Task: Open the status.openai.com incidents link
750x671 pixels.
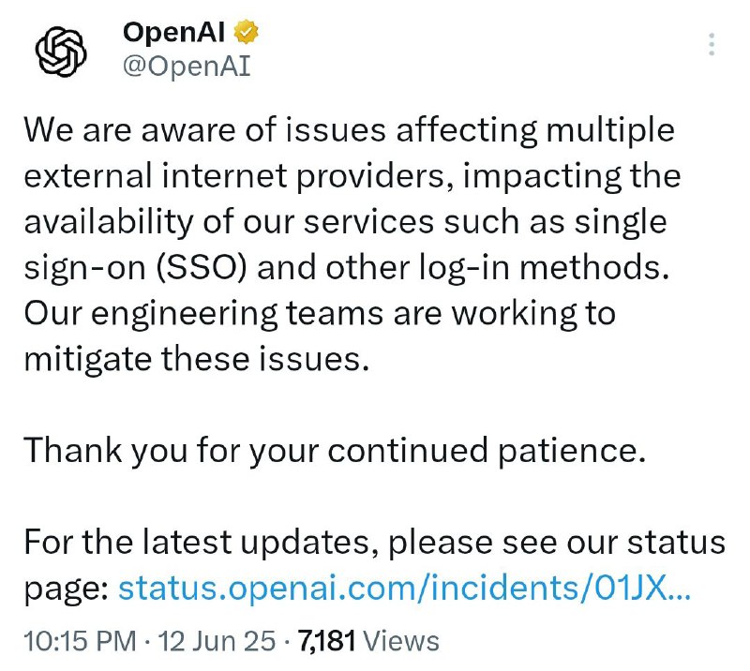Action: [405, 588]
